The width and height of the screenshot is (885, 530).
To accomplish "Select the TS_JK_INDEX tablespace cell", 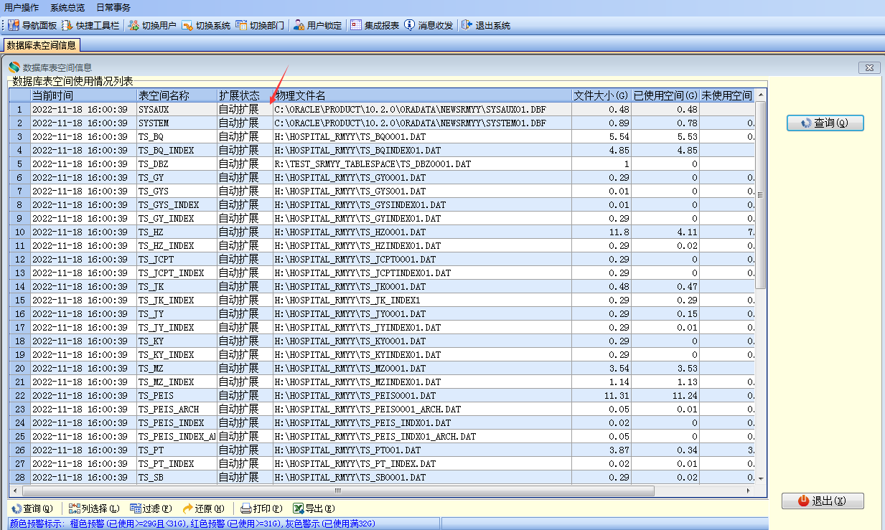I will 177,300.
